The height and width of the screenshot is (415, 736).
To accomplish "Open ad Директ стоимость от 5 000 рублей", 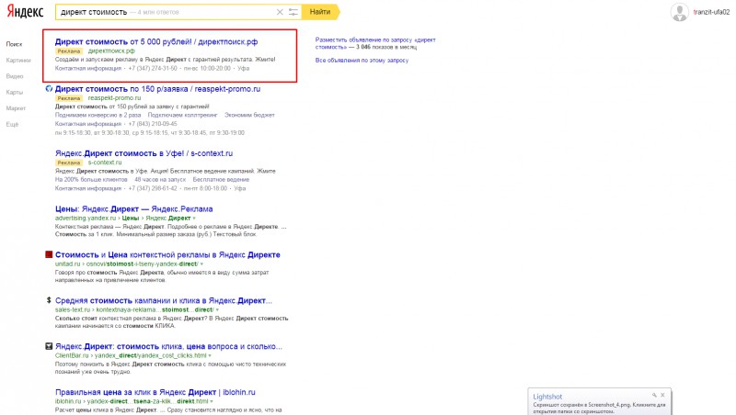I will (156, 41).
